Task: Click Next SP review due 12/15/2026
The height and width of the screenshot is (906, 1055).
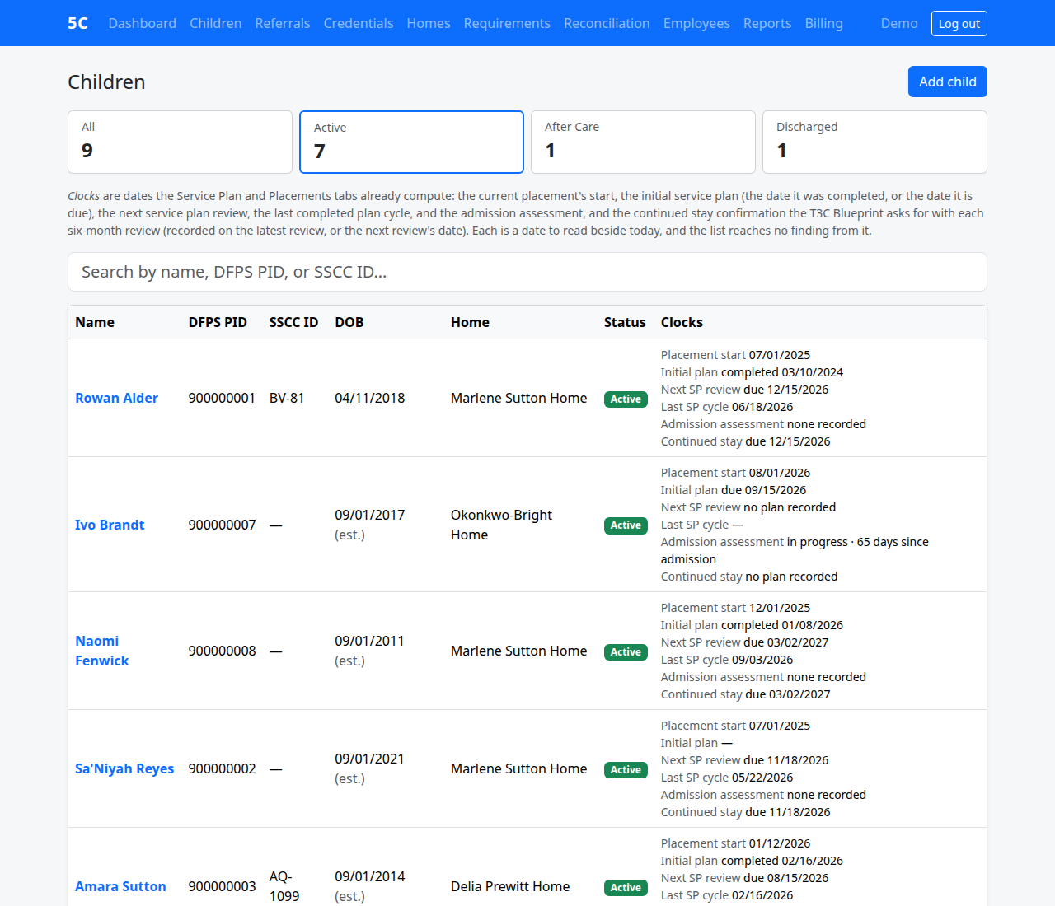Action: [x=744, y=390]
